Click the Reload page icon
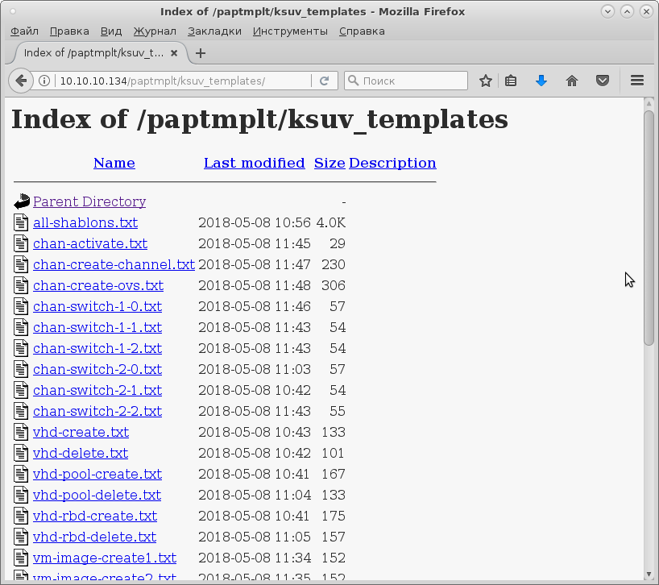Image resolution: width=659 pixels, height=585 pixels. tap(324, 81)
